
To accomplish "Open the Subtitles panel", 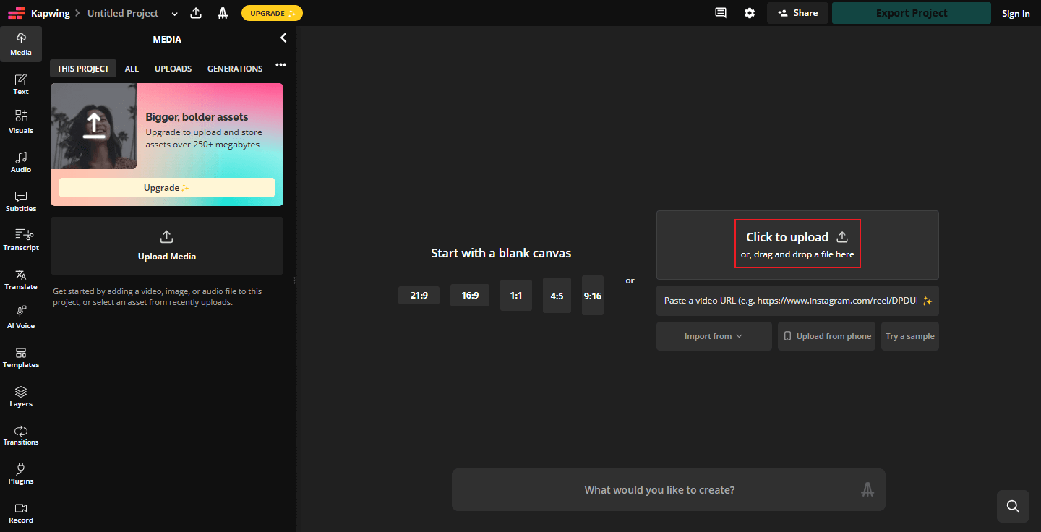I will pos(20,200).
